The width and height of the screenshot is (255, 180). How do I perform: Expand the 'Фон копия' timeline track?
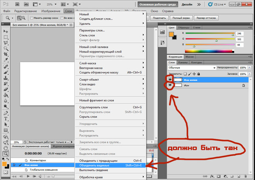tap(15, 164)
